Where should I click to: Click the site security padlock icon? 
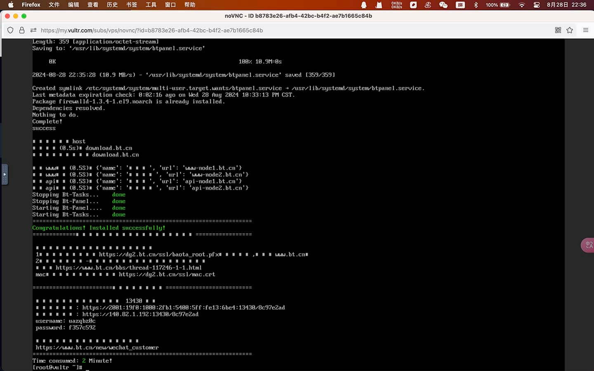click(x=22, y=30)
